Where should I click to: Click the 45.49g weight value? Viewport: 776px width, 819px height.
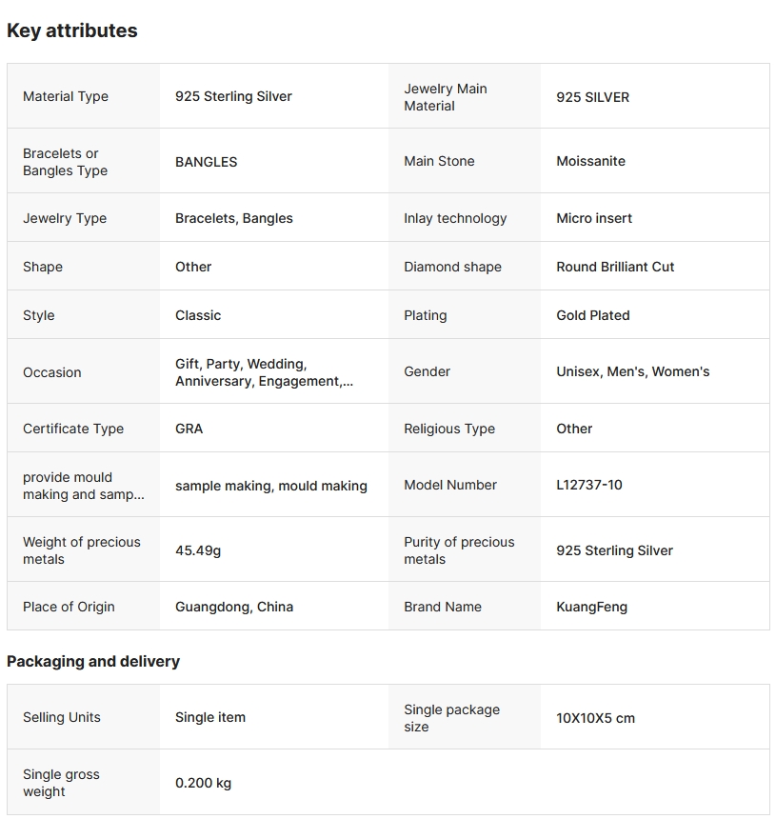[x=198, y=550]
